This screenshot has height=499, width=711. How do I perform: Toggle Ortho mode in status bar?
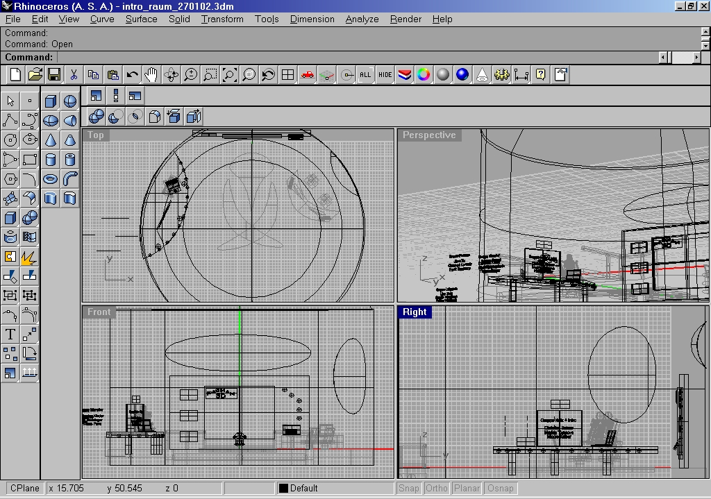437,488
